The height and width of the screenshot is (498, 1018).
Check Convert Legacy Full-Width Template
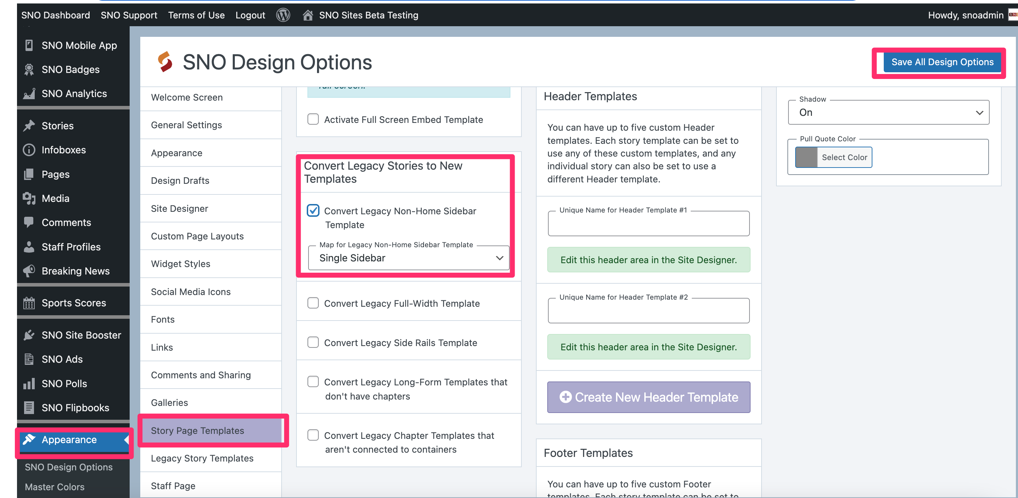tap(313, 303)
